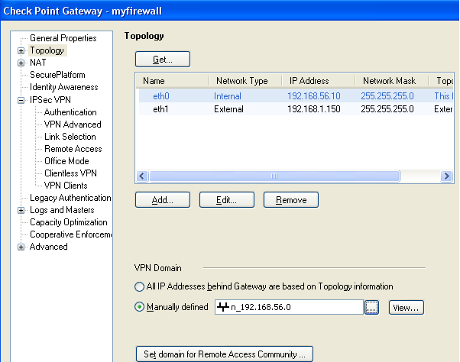This screenshot has width=460, height=362.
Task: Collapse the IPSec VPN tree node
Action: tap(21, 99)
